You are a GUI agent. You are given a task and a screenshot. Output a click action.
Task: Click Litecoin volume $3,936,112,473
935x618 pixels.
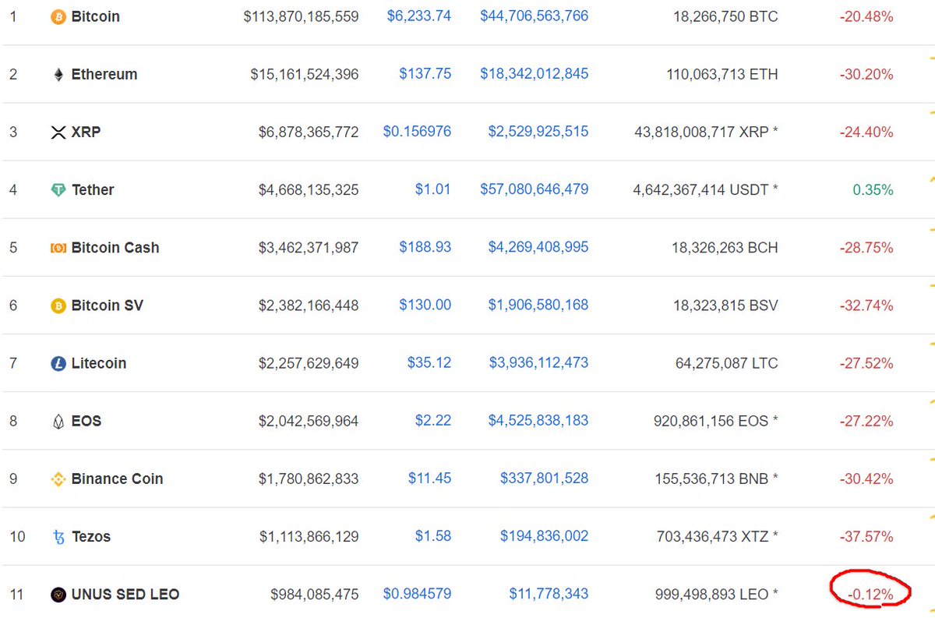pos(538,362)
